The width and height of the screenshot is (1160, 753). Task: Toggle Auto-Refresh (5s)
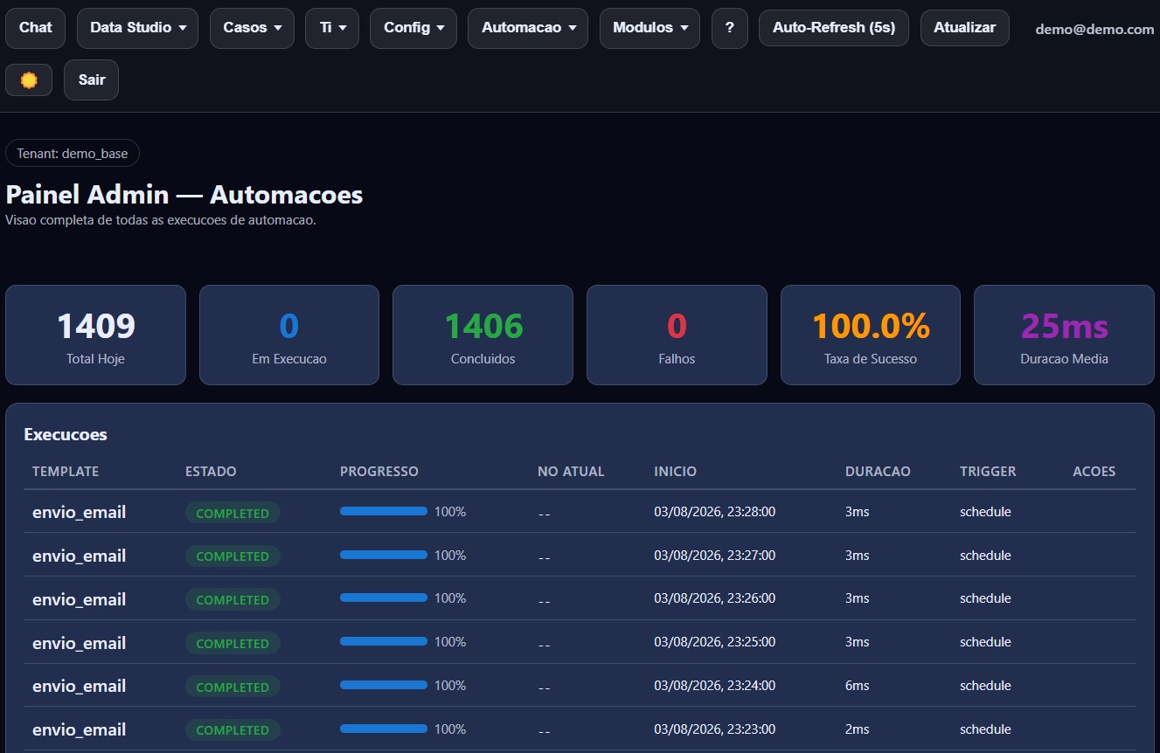834,28
